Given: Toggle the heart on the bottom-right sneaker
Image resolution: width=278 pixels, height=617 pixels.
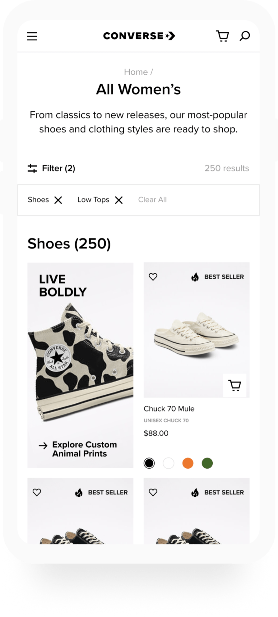Looking at the screenshot, I should coord(153,492).
